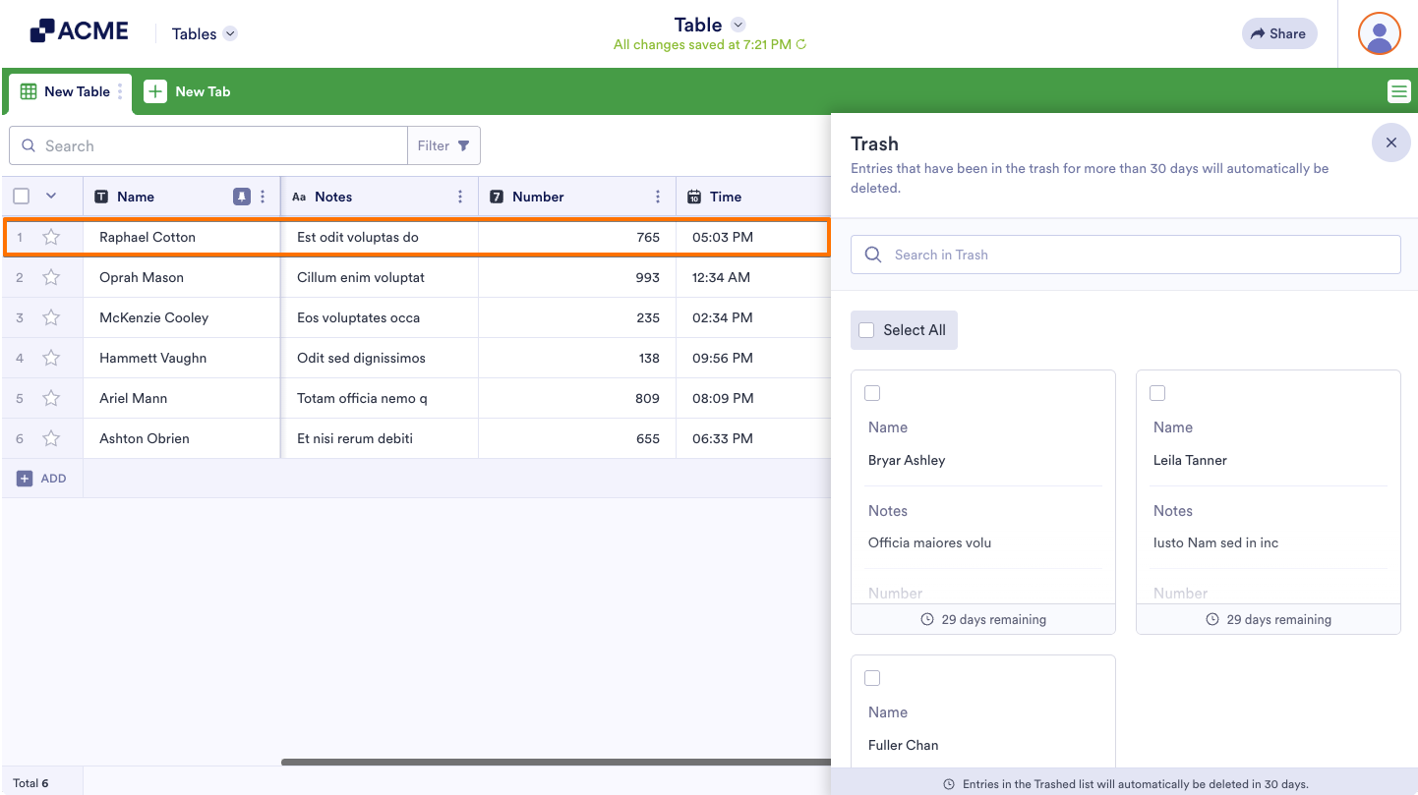
Task: Open New Table tab options dots
Action: point(121,91)
